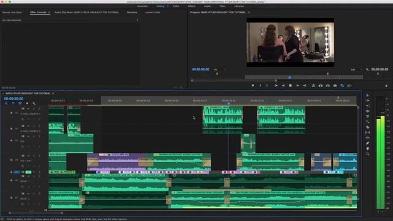Select the Selection tool arrow

(x=367, y=95)
